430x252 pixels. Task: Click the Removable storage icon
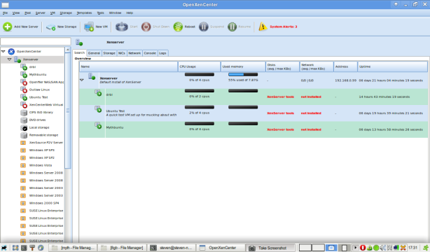pos(24,135)
